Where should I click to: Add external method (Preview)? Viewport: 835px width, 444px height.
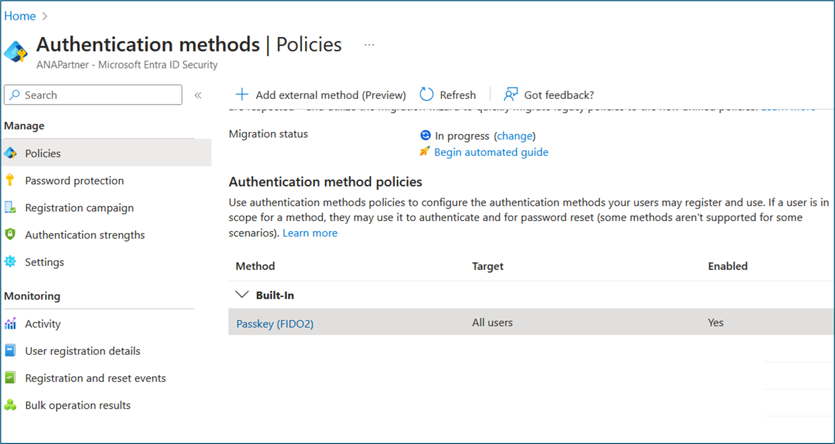tap(320, 95)
